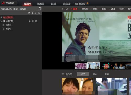The height and width of the screenshot is (95, 131).
Task: Open the two-women selfie video thumbnail
Action: coord(78,86)
